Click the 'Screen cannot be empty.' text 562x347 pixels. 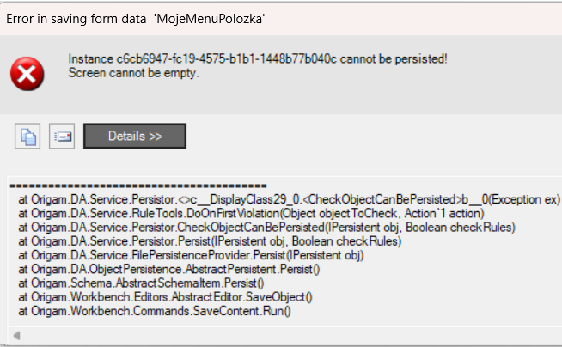point(133,73)
